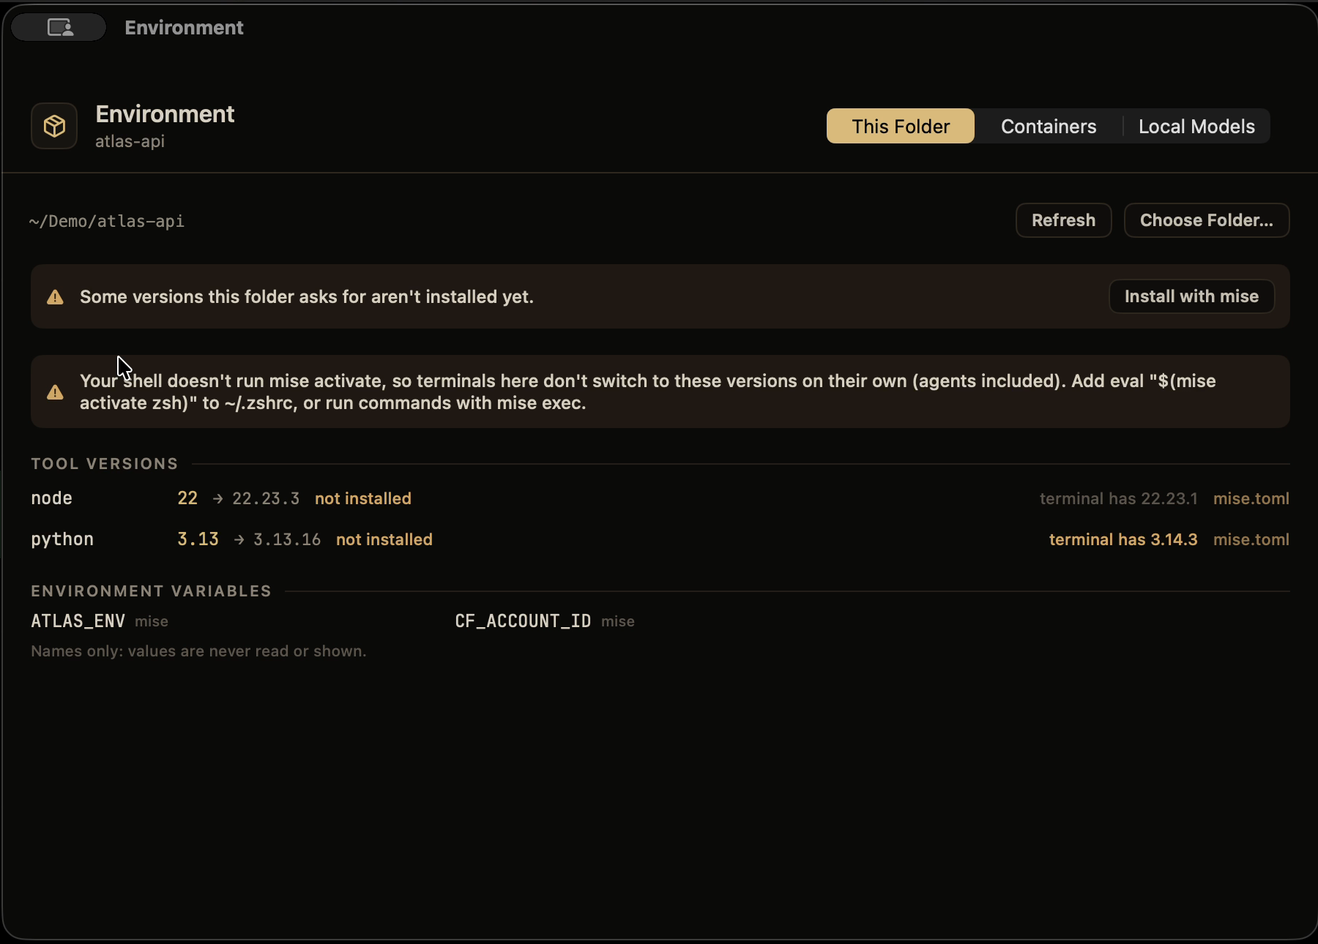Screen dimensions: 1318x944
Task: Click the atlas-api subtitle under Environment
Action: [x=130, y=141]
